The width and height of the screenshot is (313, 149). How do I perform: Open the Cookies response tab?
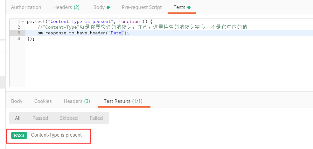tap(43, 101)
